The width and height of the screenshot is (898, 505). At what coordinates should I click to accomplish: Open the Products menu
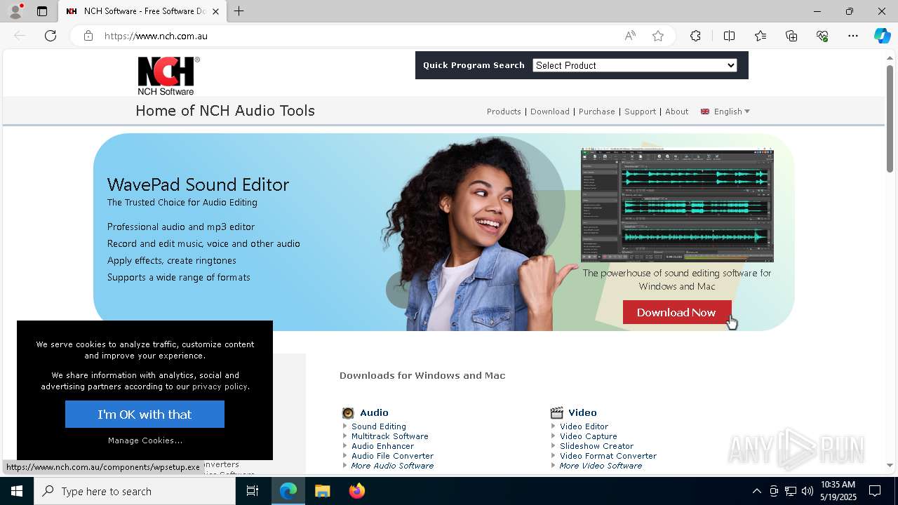(504, 112)
